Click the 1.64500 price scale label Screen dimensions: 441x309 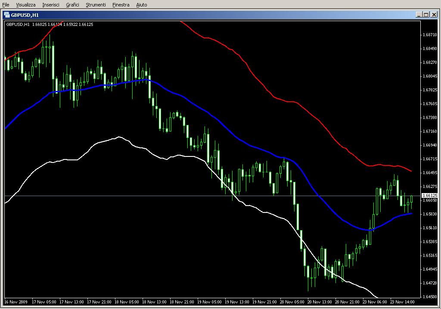click(430, 297)
